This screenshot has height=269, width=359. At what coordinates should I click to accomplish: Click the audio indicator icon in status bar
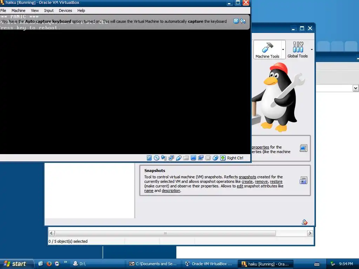pyautogui.click(x=164, y=158)
